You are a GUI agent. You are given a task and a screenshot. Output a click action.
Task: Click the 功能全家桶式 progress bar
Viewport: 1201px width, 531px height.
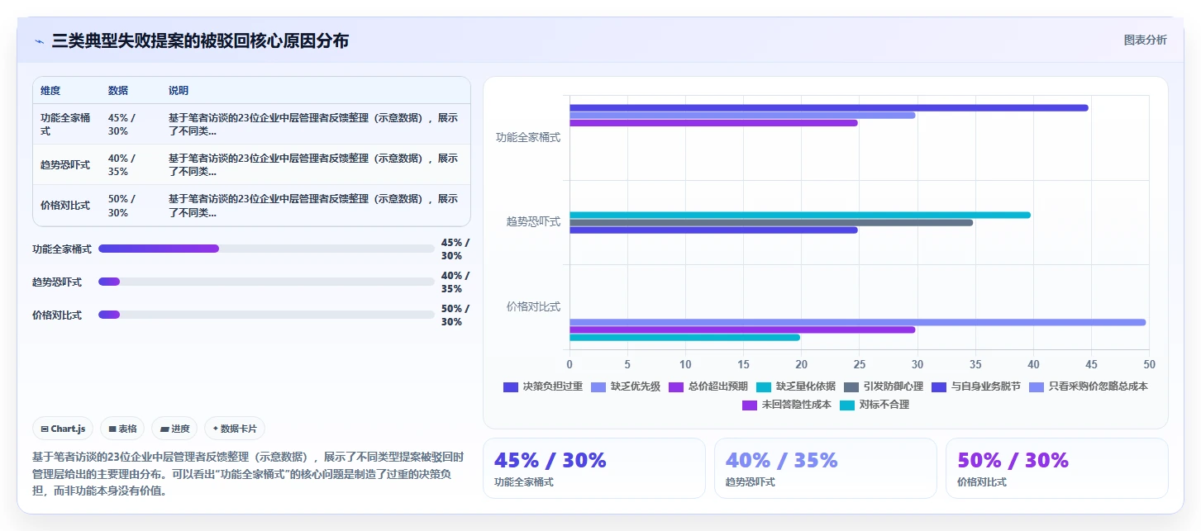(x=266, y=249)
